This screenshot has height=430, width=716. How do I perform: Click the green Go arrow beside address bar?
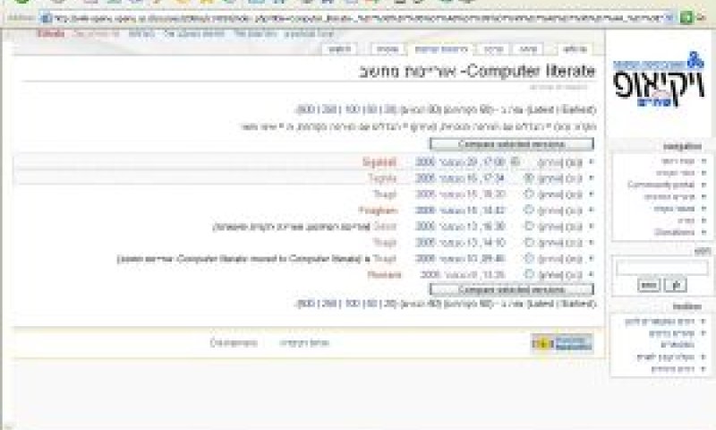(686, 18)
